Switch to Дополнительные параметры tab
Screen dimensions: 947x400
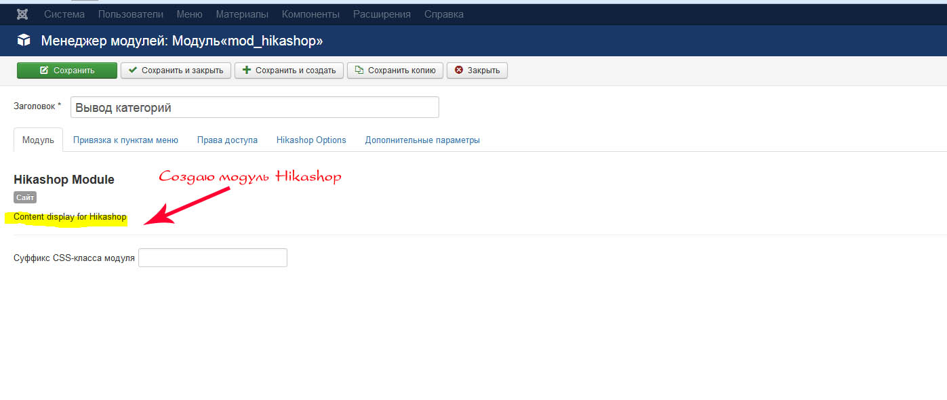422,140
